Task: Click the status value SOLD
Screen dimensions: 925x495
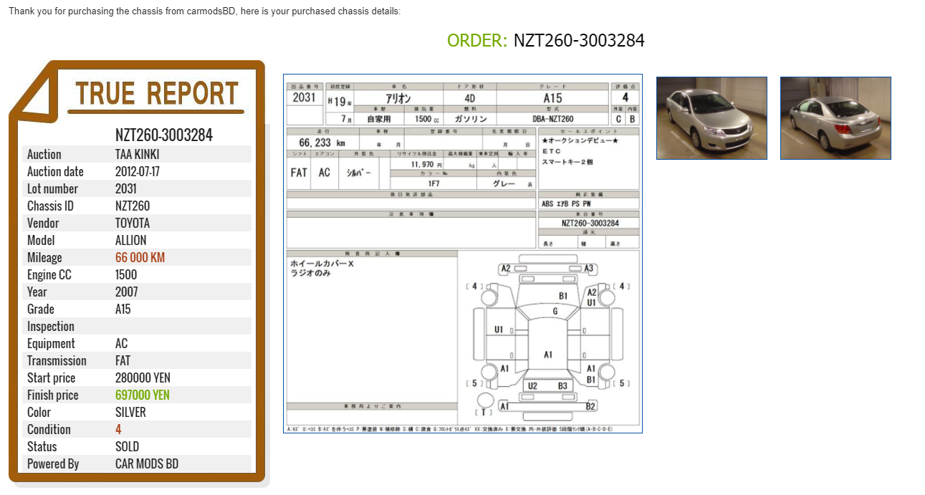Action: 126,447
